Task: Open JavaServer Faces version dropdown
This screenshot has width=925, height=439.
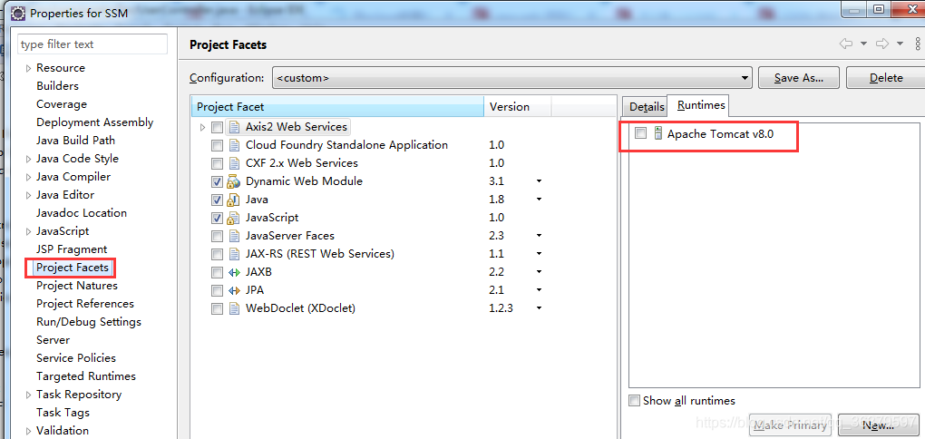Action: (540, 236)
